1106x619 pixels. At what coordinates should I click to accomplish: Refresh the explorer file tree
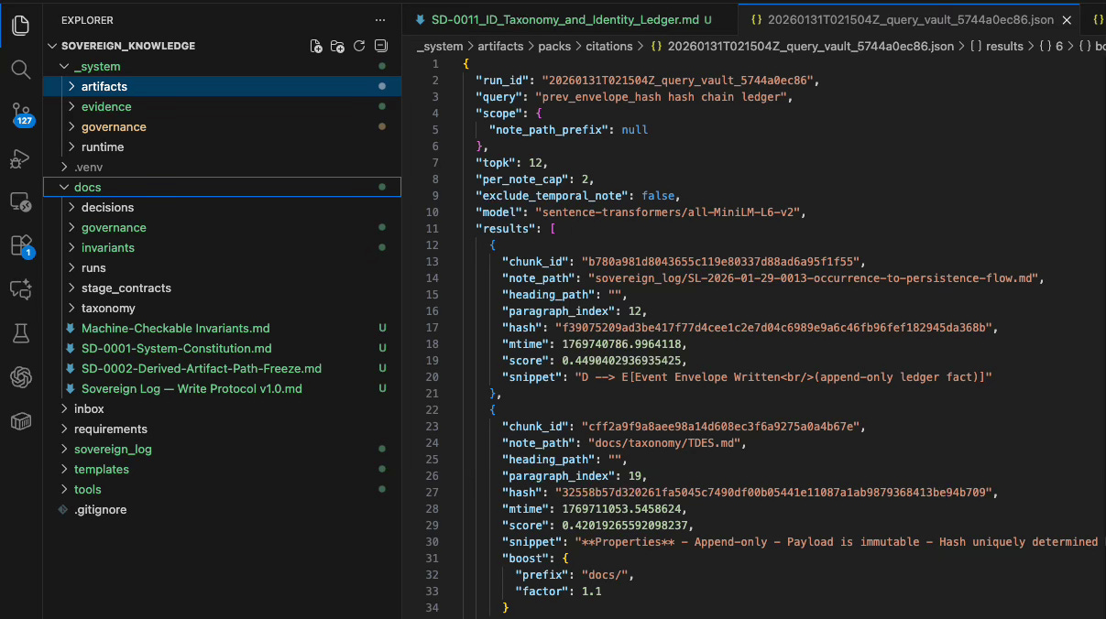coord(359,46)
